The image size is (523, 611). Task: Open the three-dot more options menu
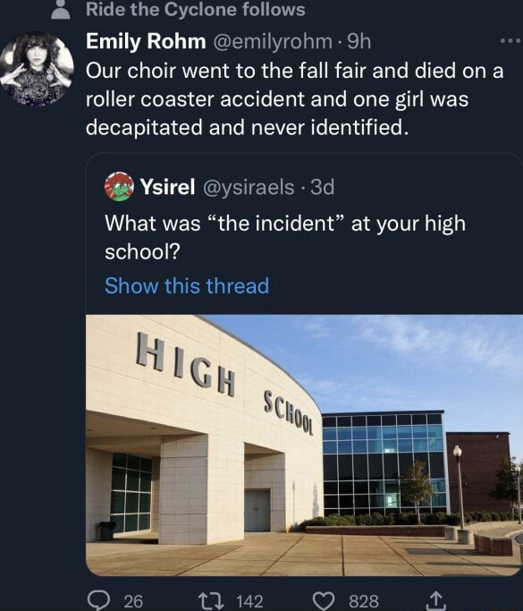coord(511,40)
